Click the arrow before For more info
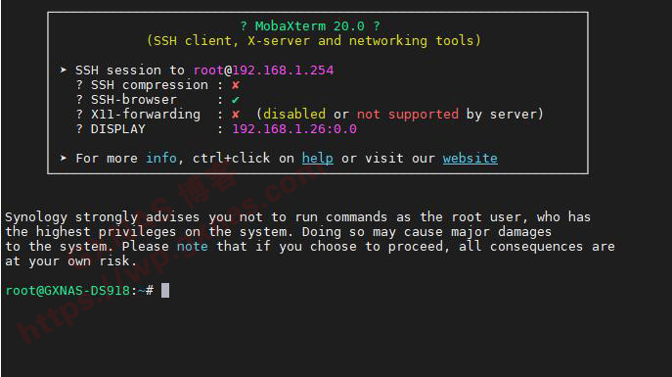 click(64, 158)
